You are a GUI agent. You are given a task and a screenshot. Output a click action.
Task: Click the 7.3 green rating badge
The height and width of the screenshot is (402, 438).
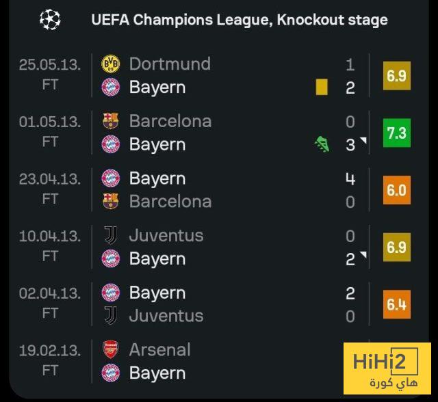point(396,133)
